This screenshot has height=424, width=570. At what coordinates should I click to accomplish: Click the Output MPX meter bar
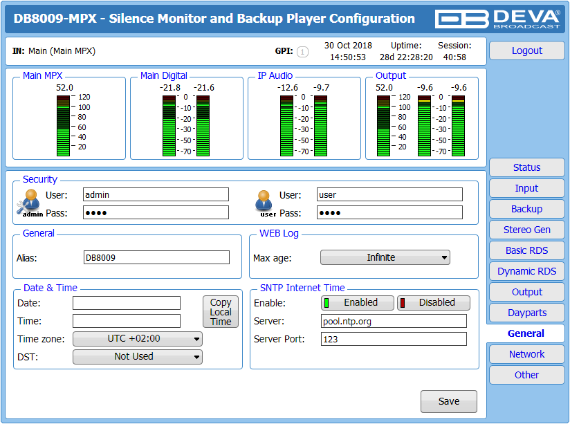[383, 126]
